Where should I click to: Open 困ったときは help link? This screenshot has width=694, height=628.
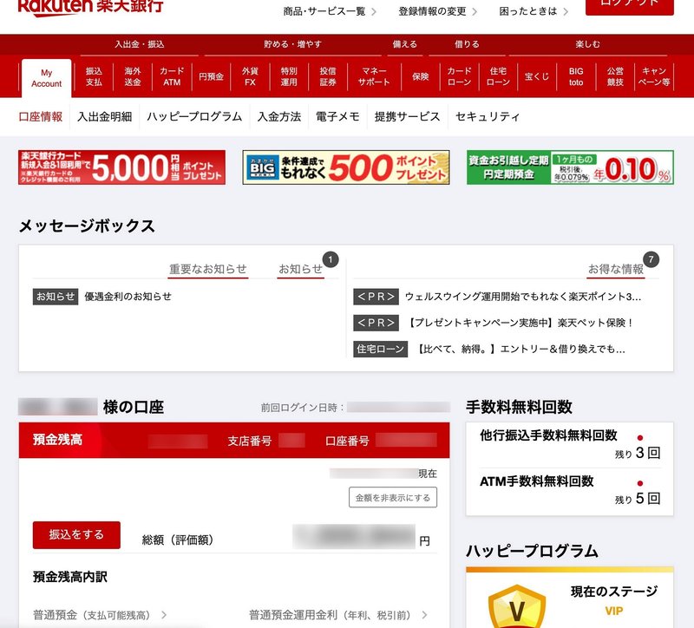click(x=534, y=11)
